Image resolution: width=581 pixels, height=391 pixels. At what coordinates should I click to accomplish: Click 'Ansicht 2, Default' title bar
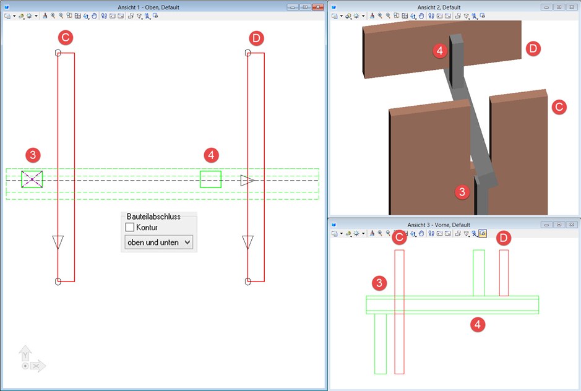(x=439, y=7)
